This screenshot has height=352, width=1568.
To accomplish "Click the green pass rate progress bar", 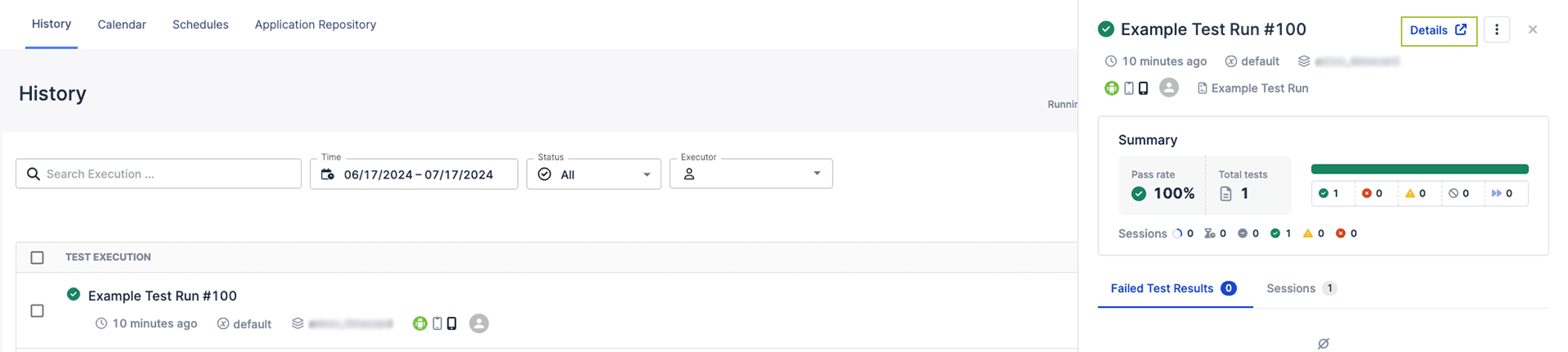I will (x=1419, y=169).
